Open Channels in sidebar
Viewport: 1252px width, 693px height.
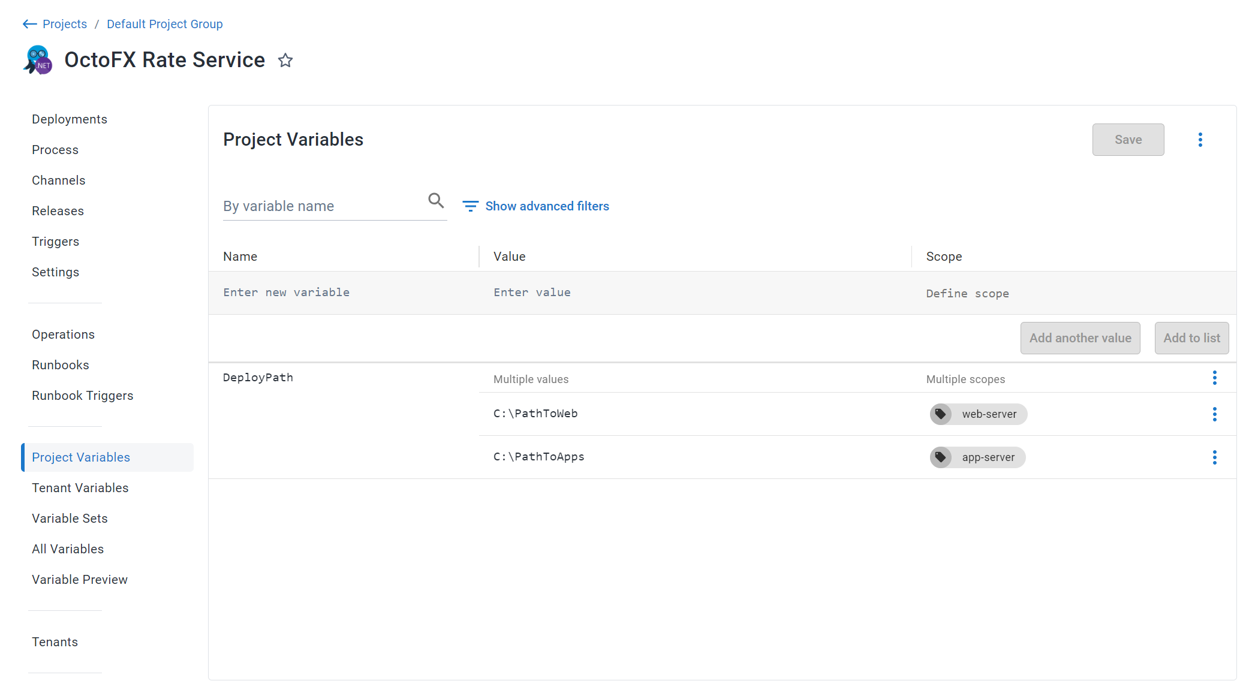click(x=59, y=180)
